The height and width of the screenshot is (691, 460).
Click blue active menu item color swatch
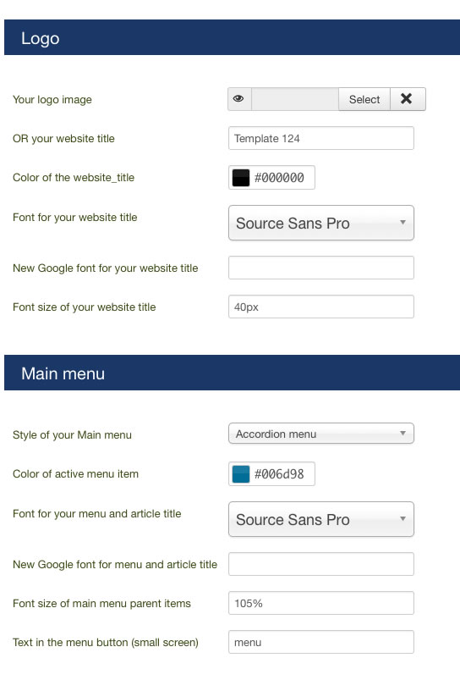pos(241,474)
